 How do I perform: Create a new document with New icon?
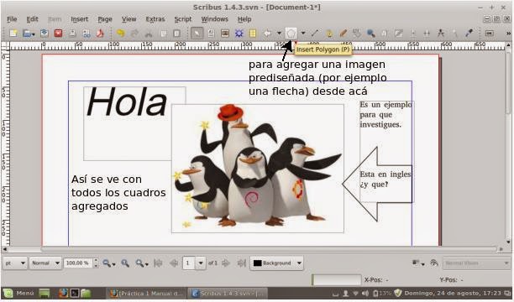(13, 33)
